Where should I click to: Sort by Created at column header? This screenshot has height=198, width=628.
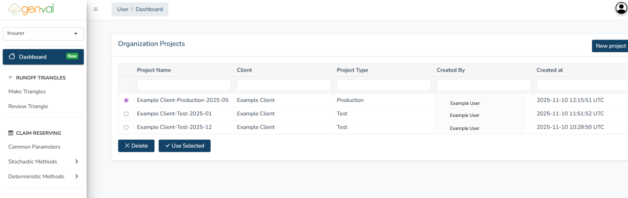click(550, 70)
